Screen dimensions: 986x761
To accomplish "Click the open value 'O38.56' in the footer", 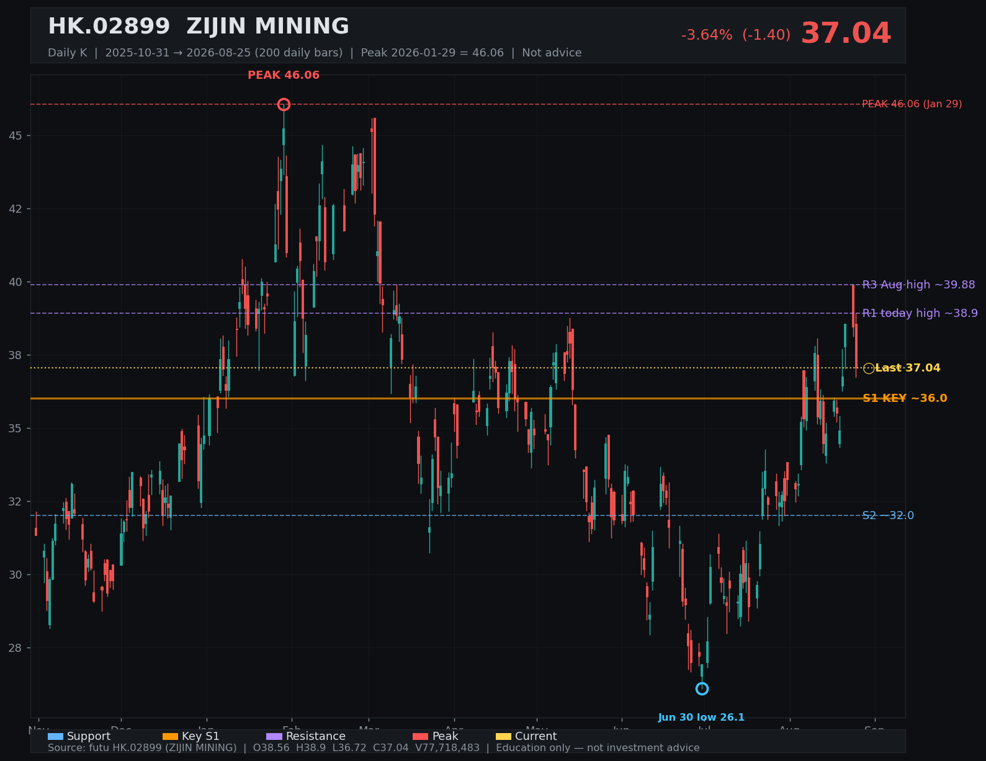I will [270, 748].
